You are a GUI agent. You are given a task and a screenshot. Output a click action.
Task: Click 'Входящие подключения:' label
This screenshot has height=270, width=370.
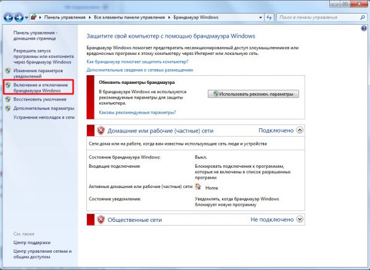click(x=115, y=166)
